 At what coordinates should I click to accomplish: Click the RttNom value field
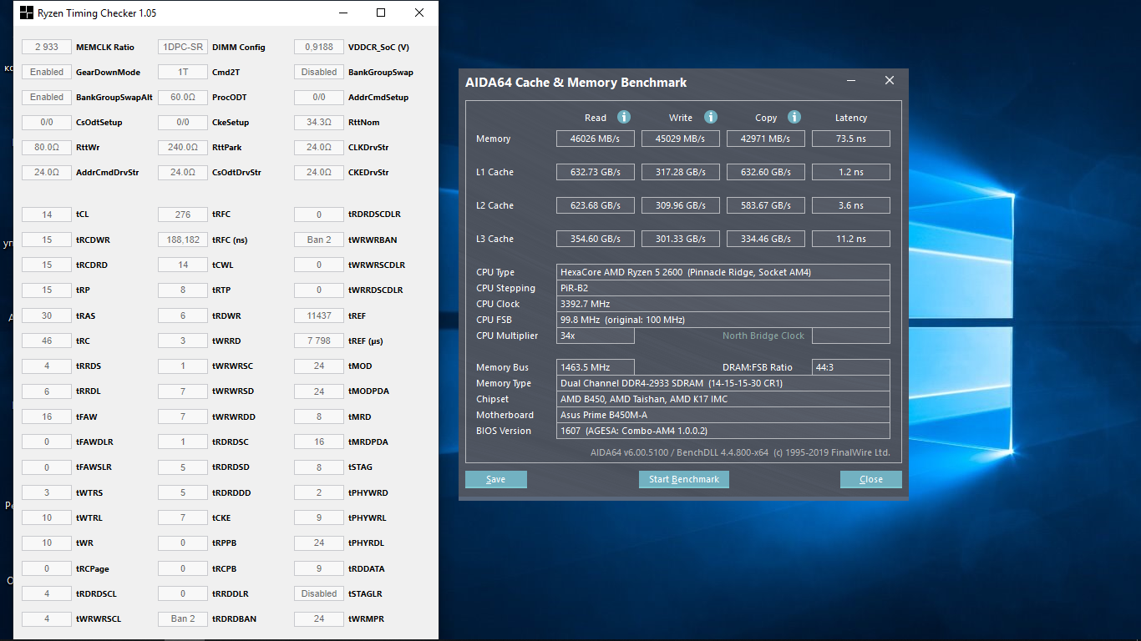[x=319, y=122]
